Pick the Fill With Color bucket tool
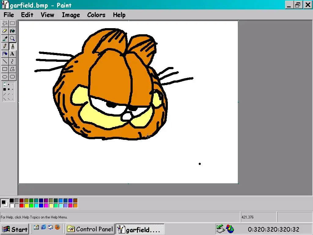 coord(12,31)
